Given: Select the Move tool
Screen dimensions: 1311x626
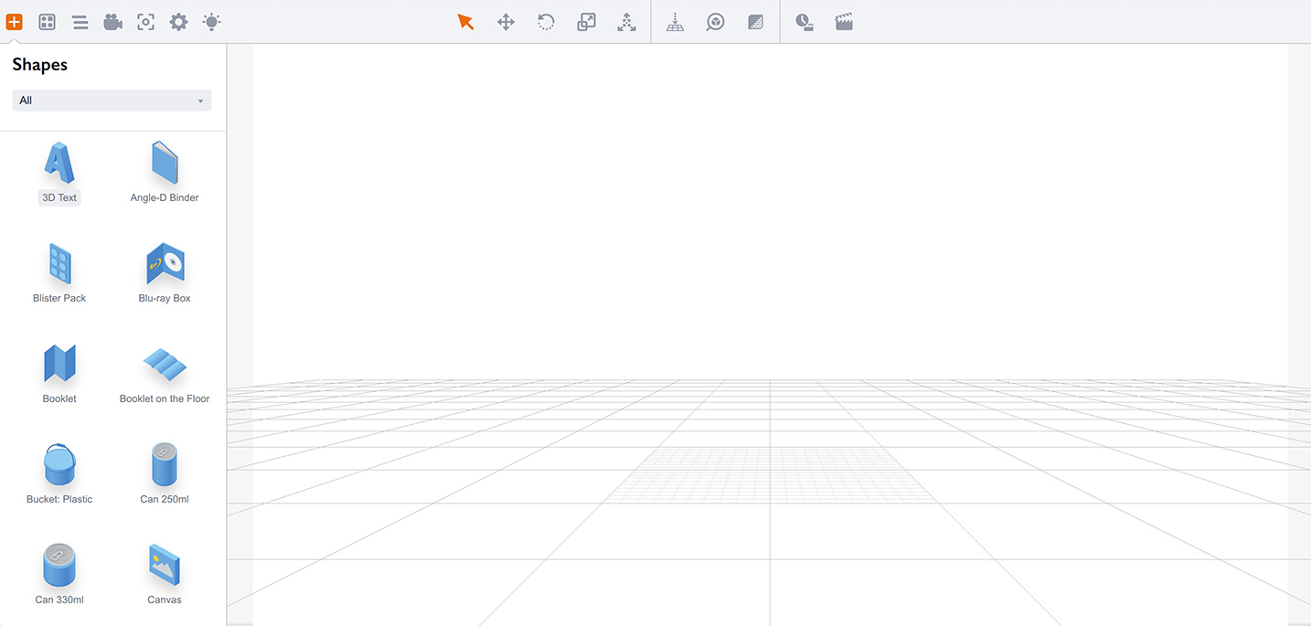Looking at the screenshot, I should click(x=506, y=21).
